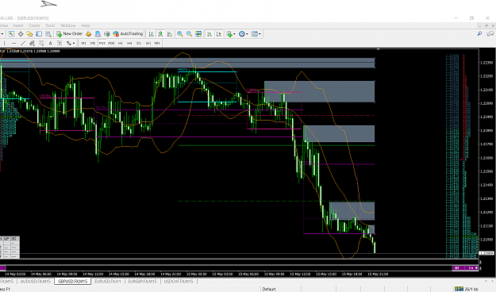Open the search magnifier at top right

(x=479, y=34)
